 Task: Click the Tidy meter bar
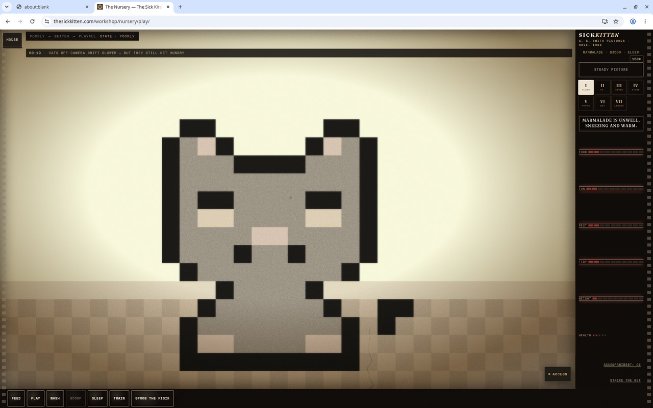tap(611, 262)
